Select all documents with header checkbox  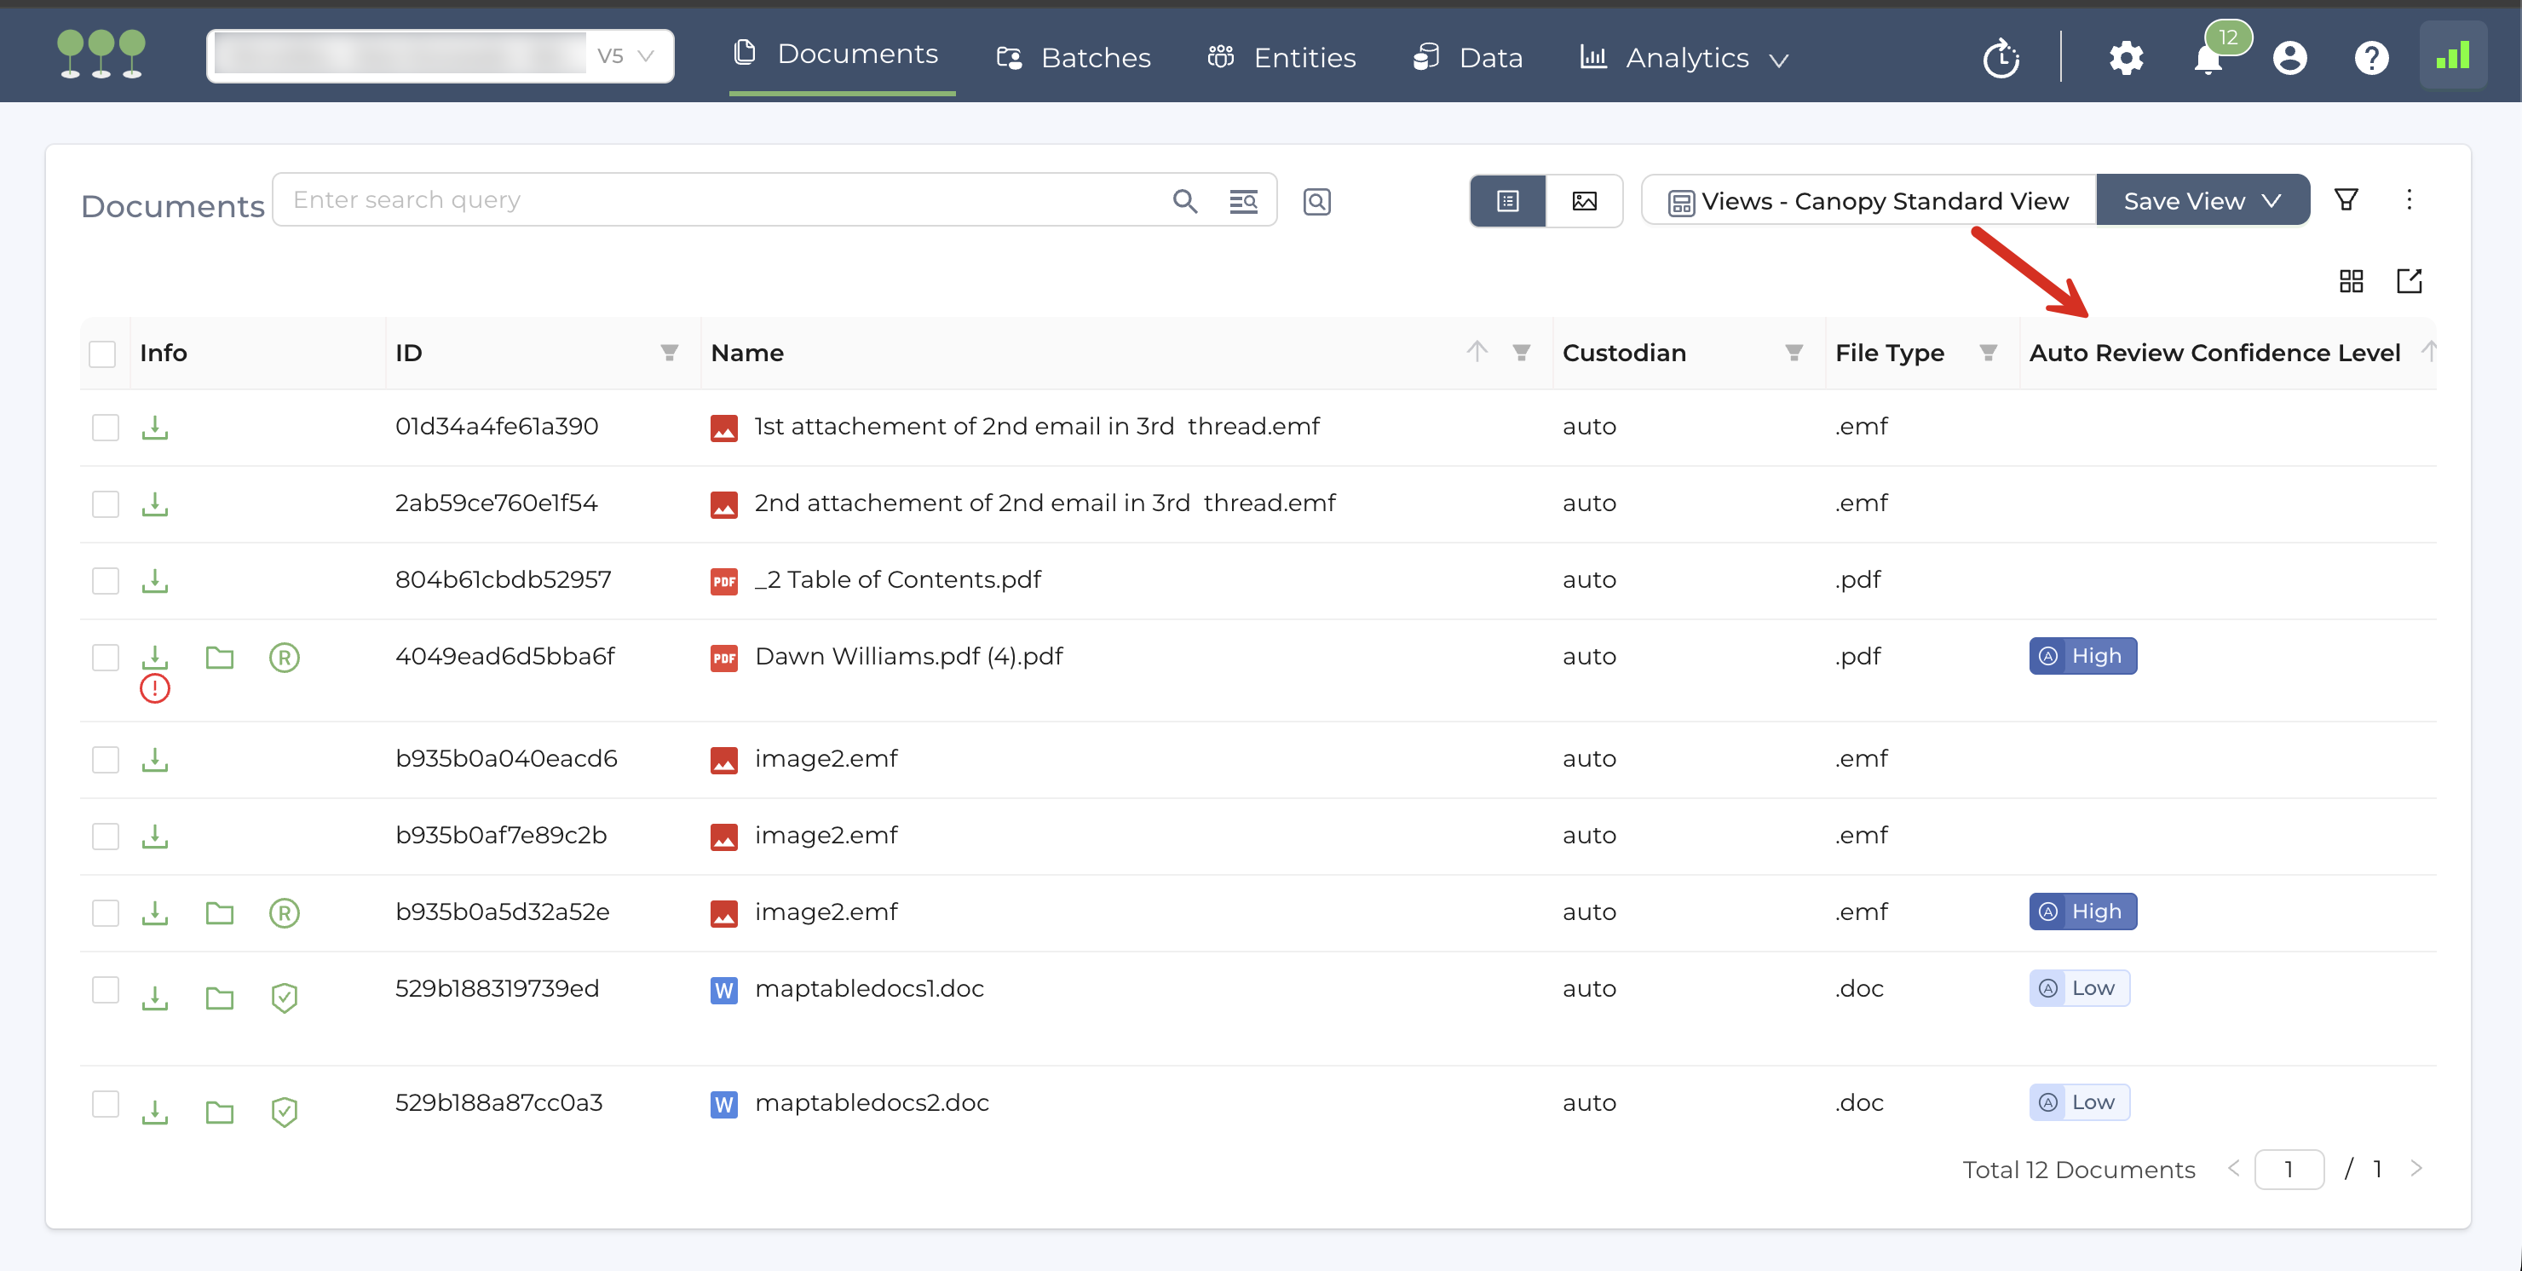click(x=103, y=354)
